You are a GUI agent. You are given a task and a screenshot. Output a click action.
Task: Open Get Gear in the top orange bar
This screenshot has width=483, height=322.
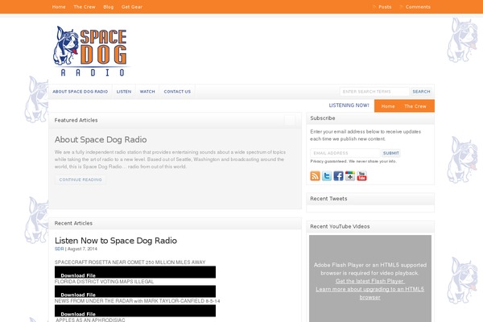[x=132, y=6]
